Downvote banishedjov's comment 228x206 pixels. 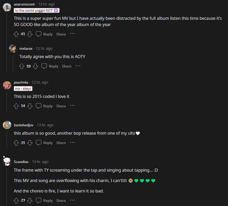[x=30, y=143]
